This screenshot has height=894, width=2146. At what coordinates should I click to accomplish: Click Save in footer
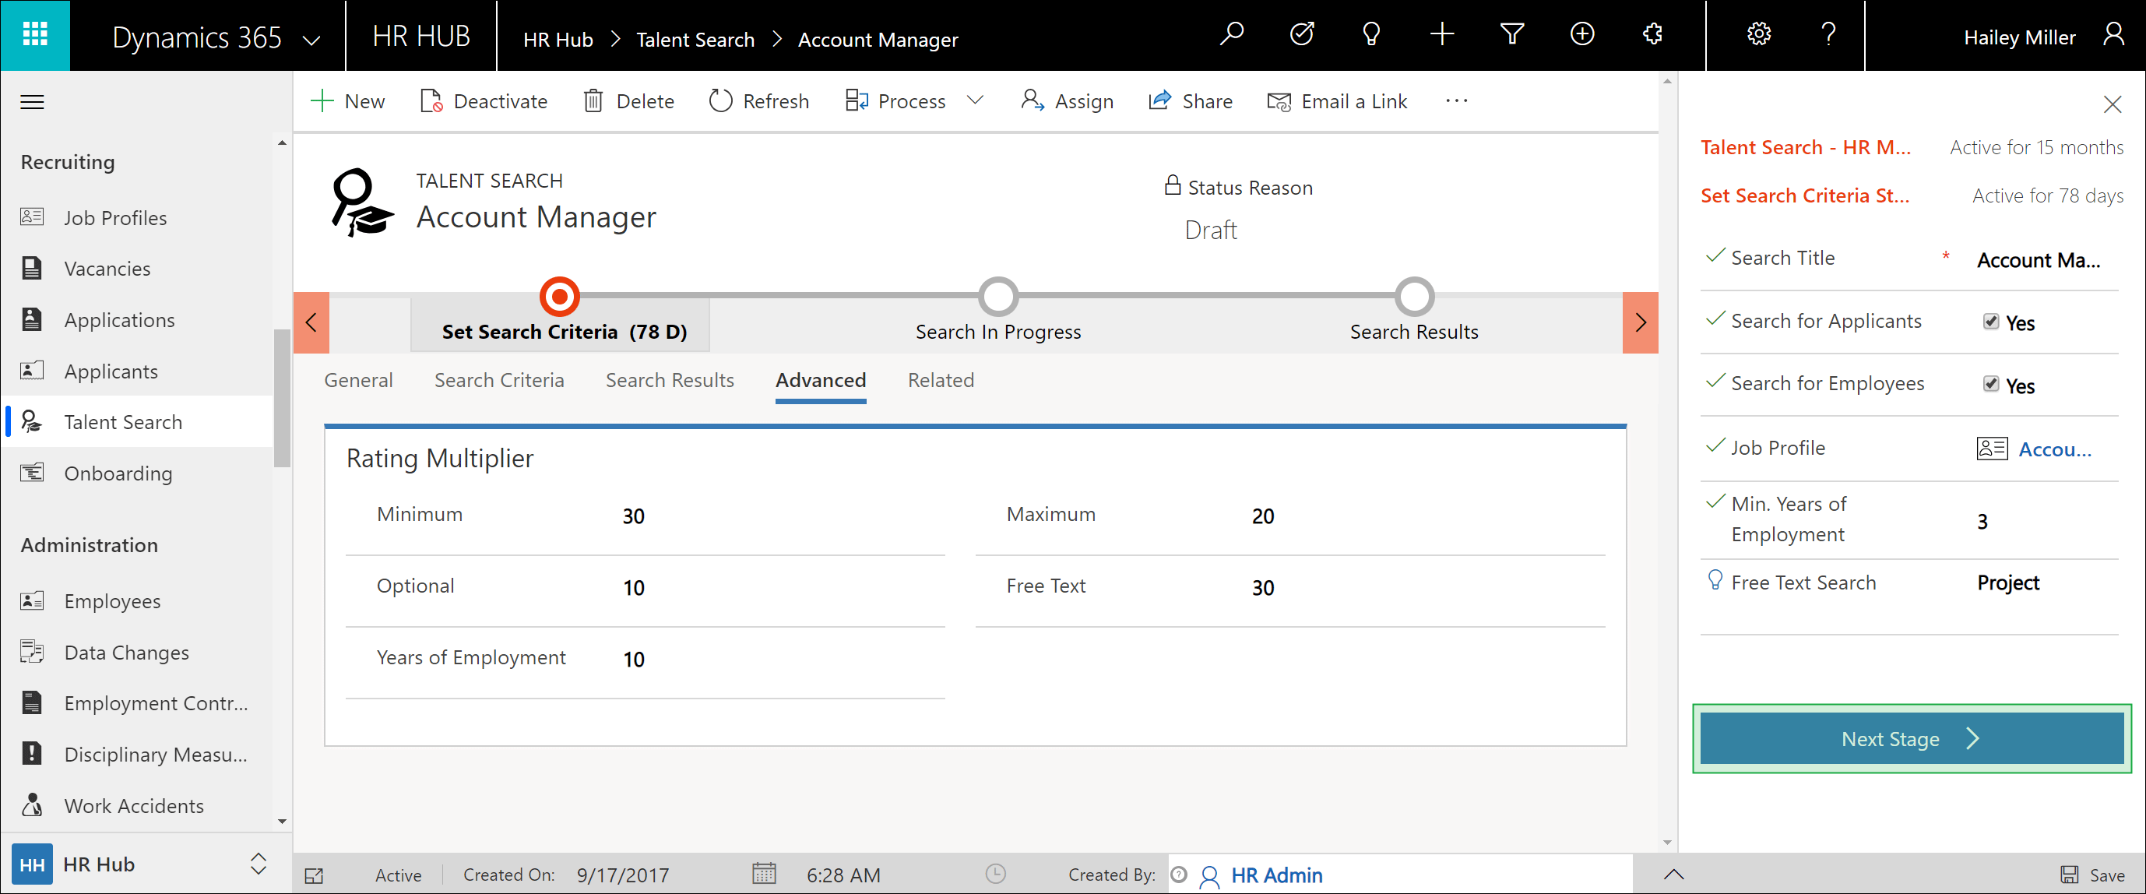2091,875
